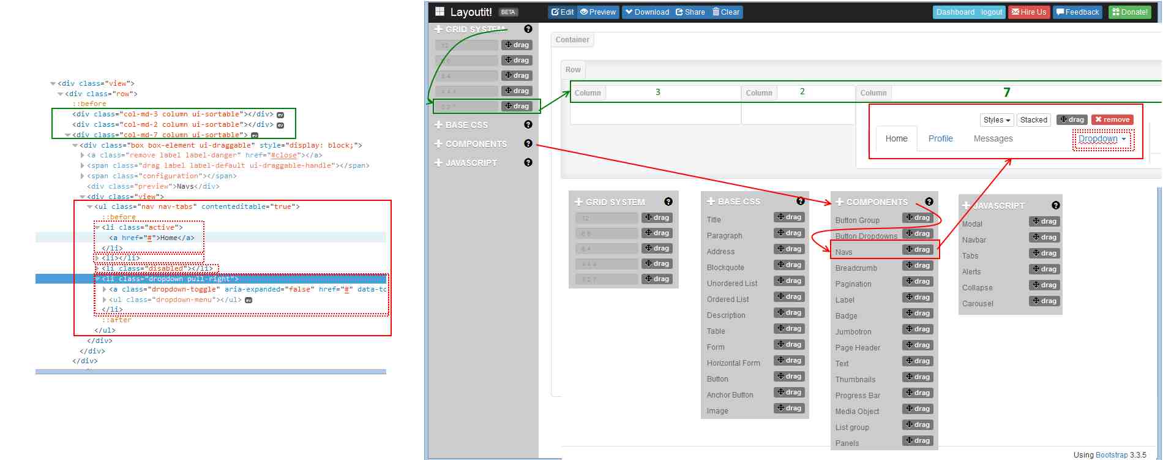Open the Feedback button

click(x=1077, y=12)
